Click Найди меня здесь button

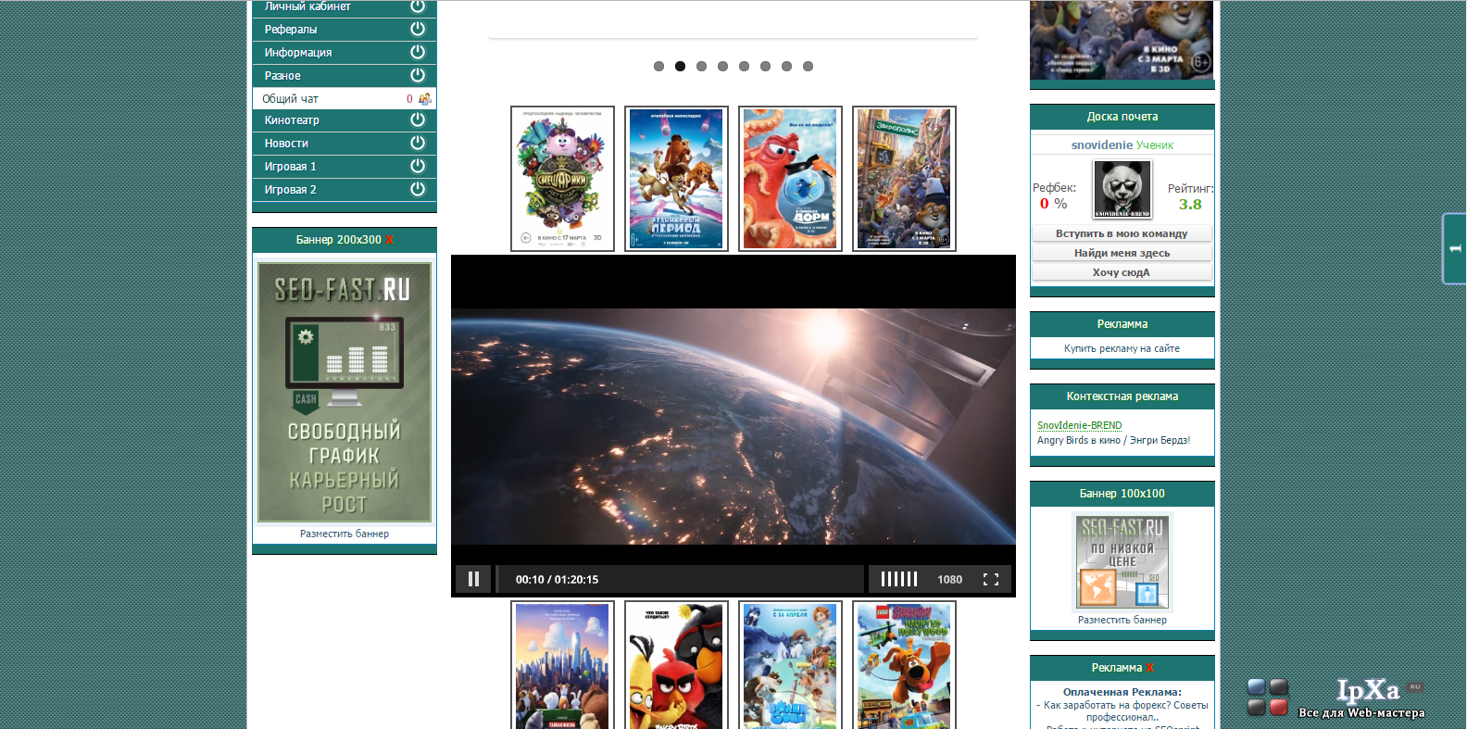1122,253
